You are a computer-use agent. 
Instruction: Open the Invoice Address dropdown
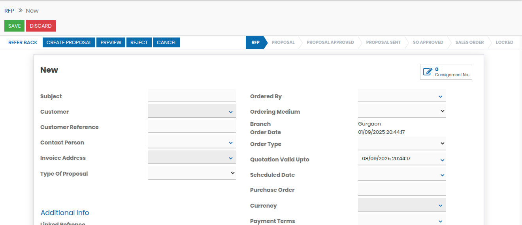click(x=192, y=158)
